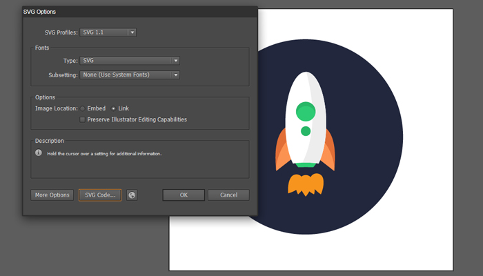
Task: Cancel the SVG Options dialog
Action: pos(228,195)
